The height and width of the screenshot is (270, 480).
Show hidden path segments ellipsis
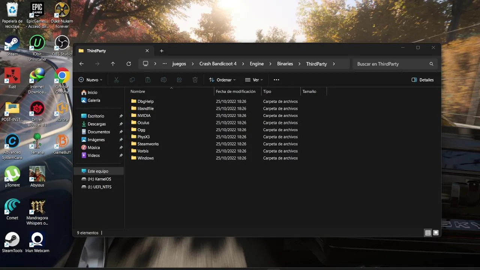(x=164, y=64)
